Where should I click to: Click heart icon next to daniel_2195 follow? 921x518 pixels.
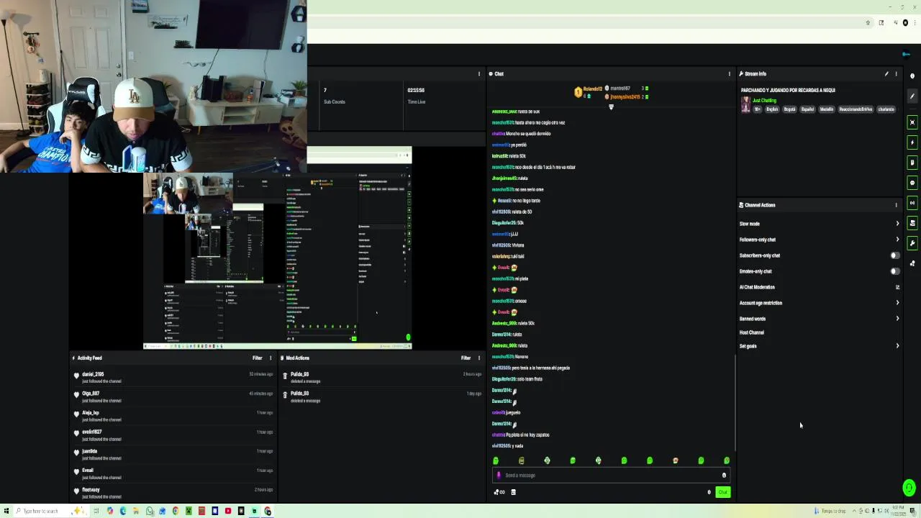click(x=76, y=376)
